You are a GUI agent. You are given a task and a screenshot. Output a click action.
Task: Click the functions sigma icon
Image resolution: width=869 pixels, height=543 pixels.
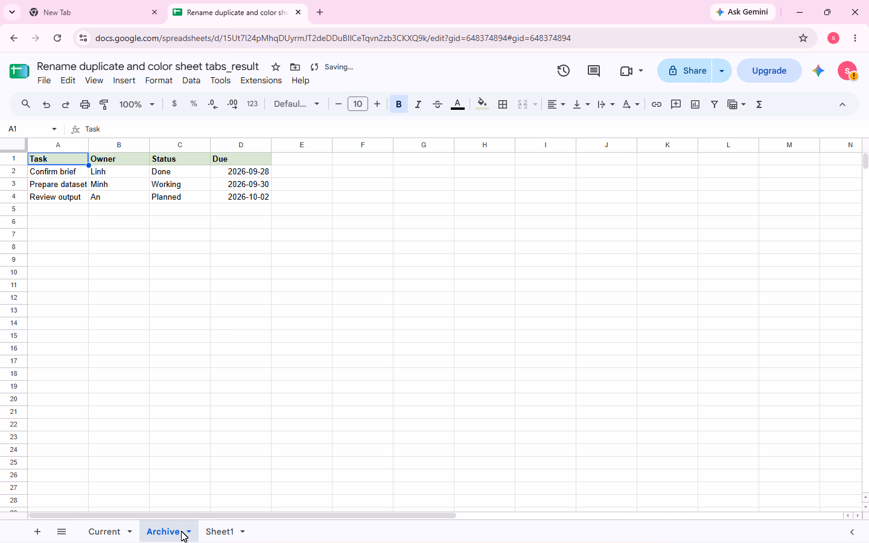point(759,104)
